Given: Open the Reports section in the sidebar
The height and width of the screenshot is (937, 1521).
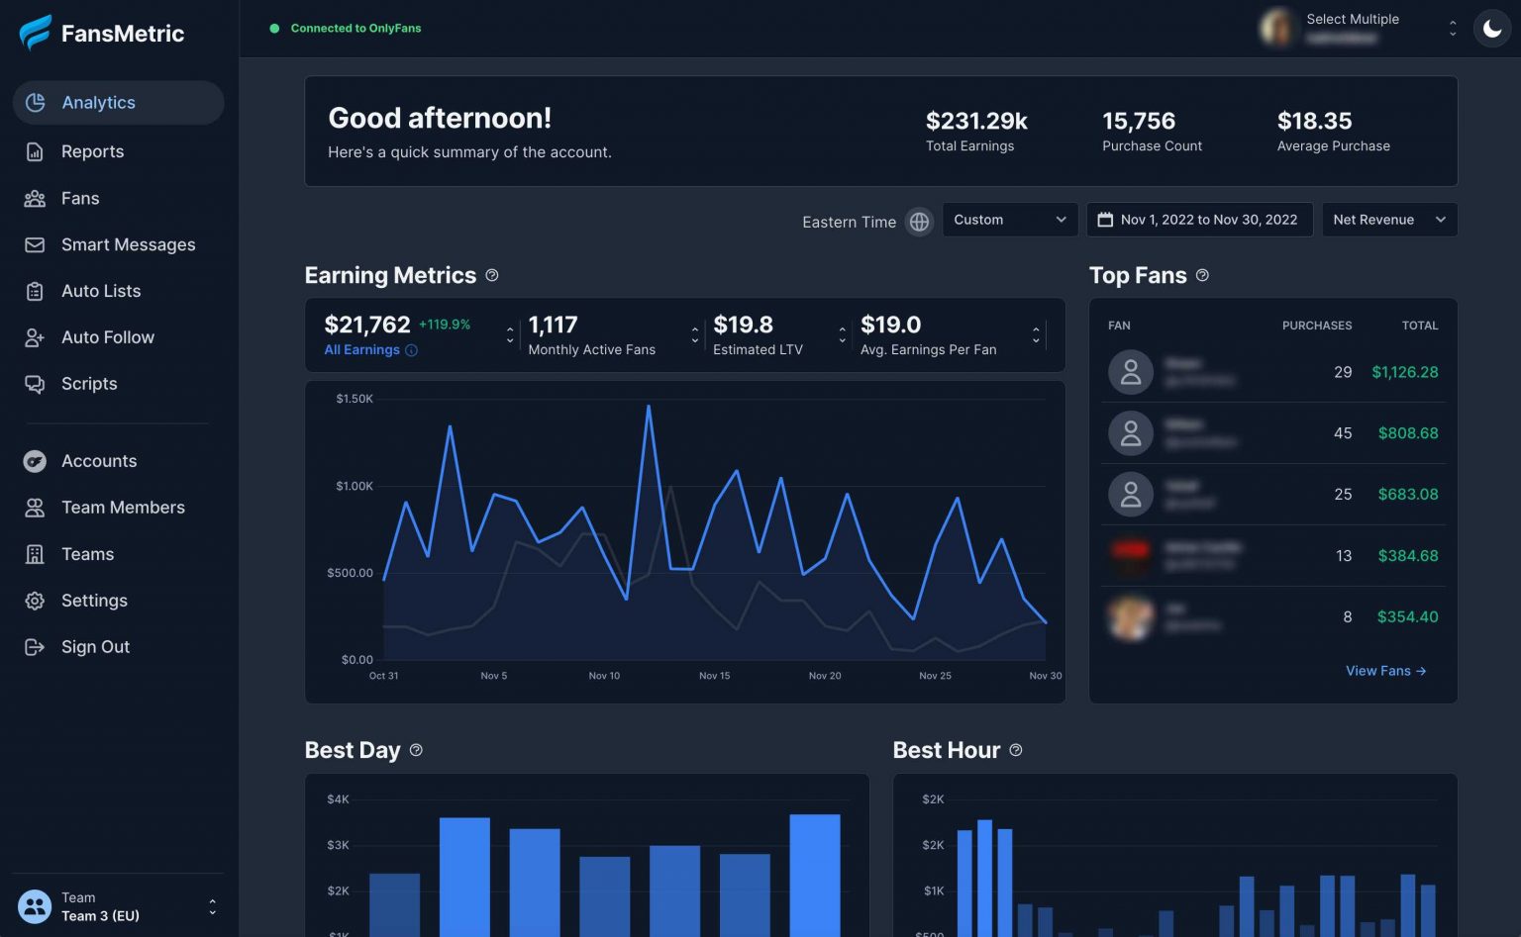Looking at the screenshot, I should (x=92, y=151).
